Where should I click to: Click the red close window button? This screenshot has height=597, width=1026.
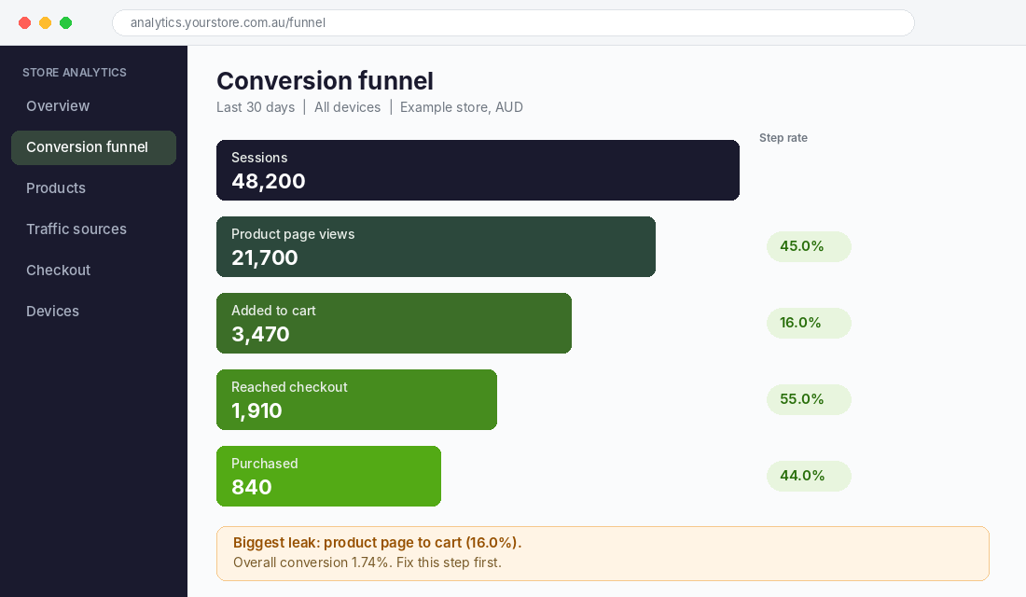coord(25,23)
